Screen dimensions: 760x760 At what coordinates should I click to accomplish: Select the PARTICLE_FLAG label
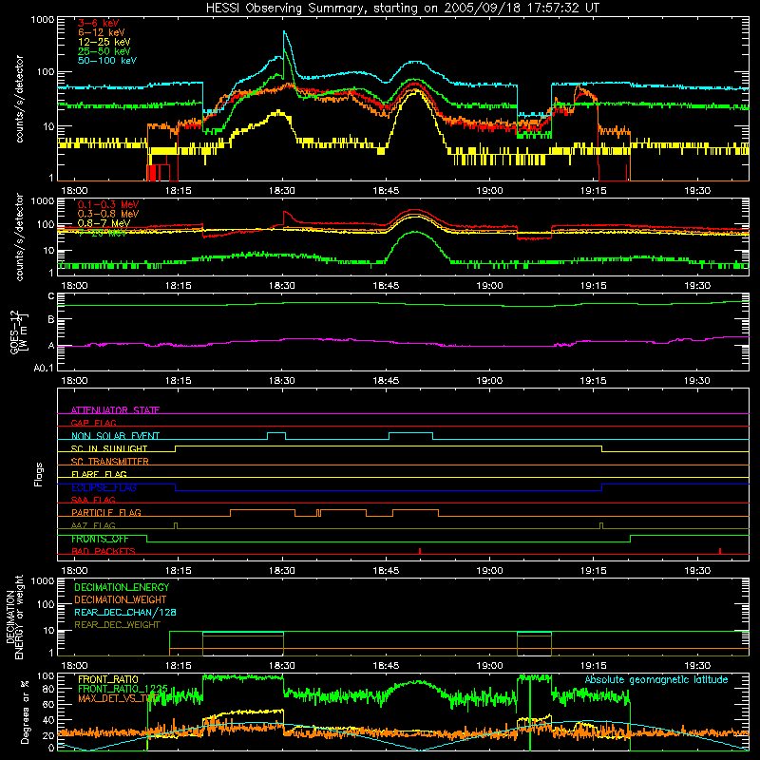pos(106,512)
